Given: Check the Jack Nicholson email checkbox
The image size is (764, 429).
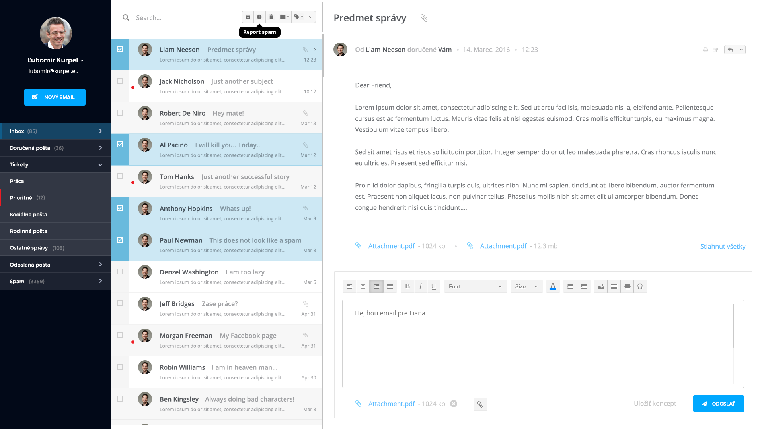Looking at the screenshot, I should (120, 81).
